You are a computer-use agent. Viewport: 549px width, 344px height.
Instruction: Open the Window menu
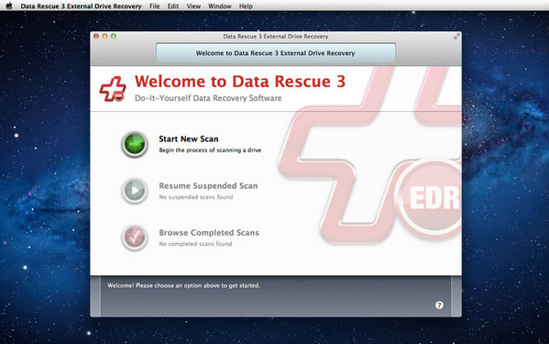tap(220, 6)
